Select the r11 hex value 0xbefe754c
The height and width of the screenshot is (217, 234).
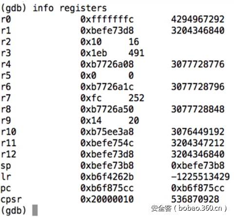[107, 143]
